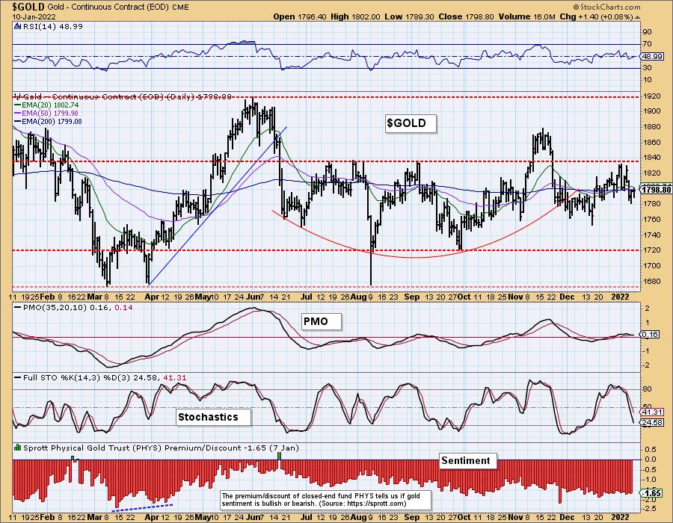Click the 2022 year label on price axis
The width and height of the screenshot is (673, 523).
pyautogui.click(x=620, y=297)
